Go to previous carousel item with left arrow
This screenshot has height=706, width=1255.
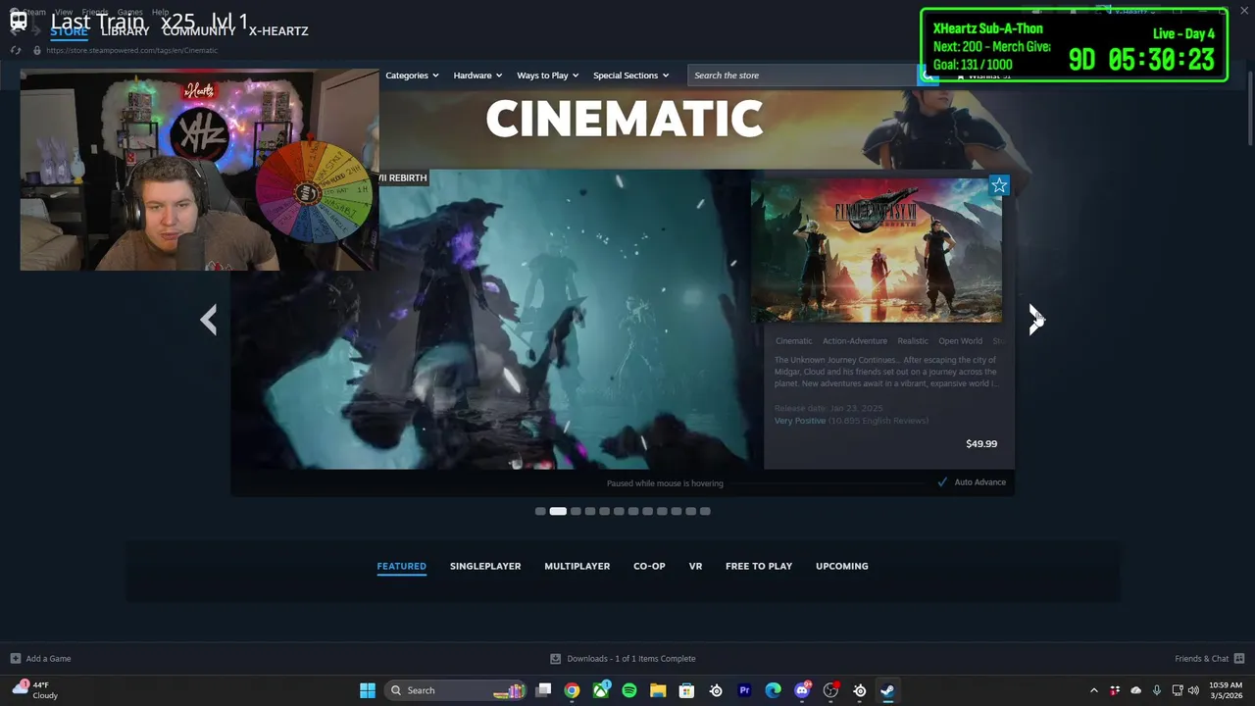208,320
